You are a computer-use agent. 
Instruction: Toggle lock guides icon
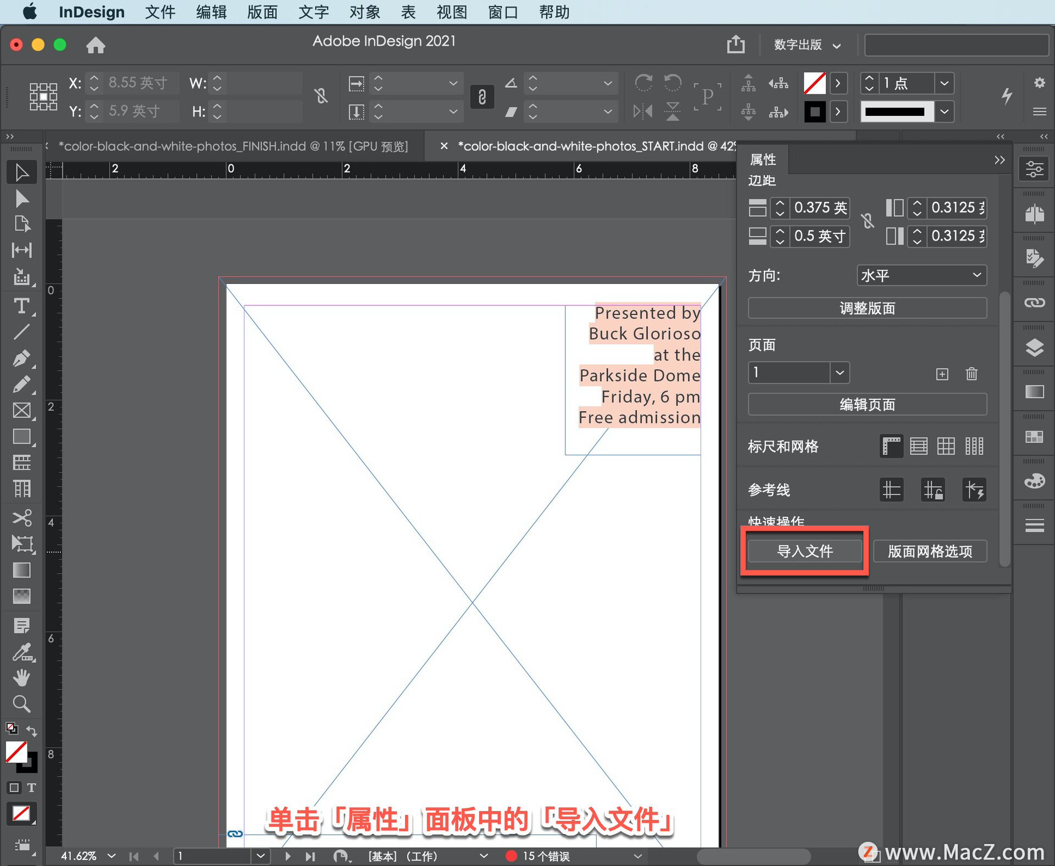point(932,490)
